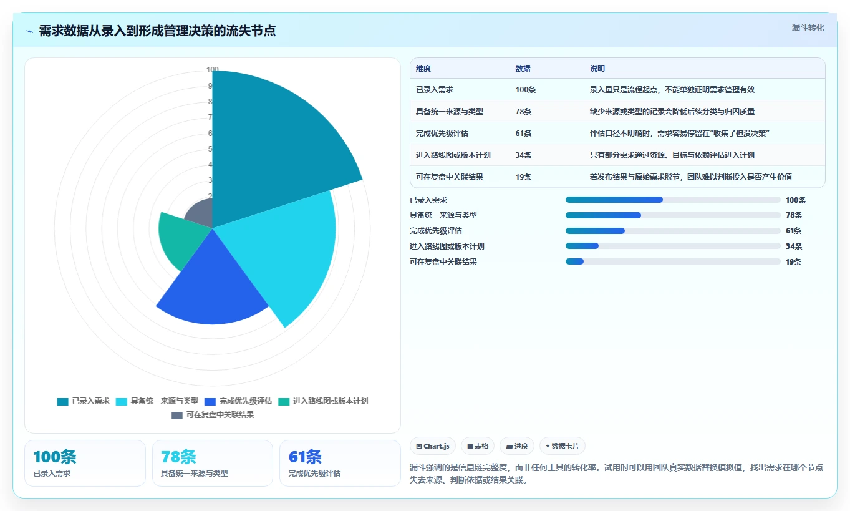
Task: Click the lightning icon beside the page title
Action: [x=29, y=31]
